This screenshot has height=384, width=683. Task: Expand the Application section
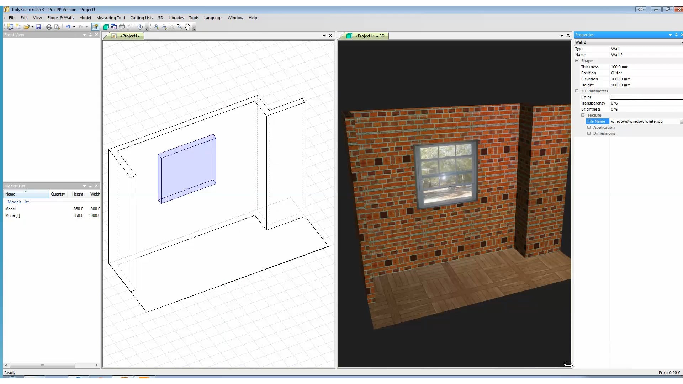click(589, 127)
